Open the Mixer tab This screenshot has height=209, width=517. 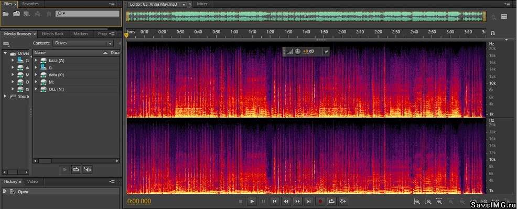(x=202, y=4)
